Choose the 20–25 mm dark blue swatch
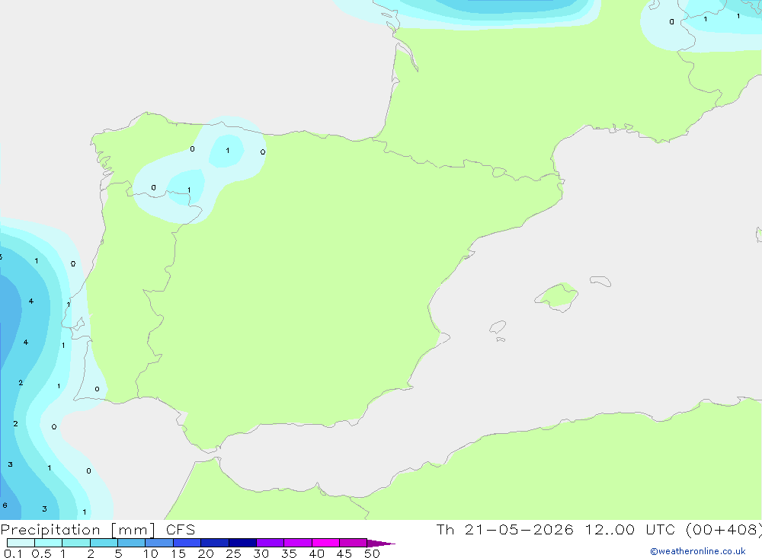This screenshot has width=762, height=558. click(x=215, y=543)
